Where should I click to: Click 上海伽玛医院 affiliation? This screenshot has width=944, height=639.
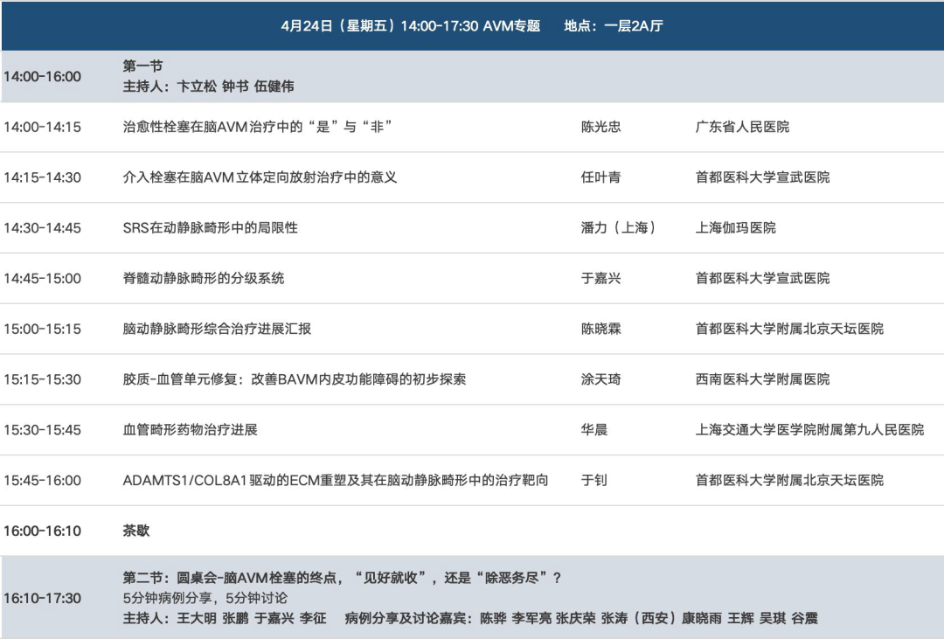pyautogui.click(x=735, y=228)
